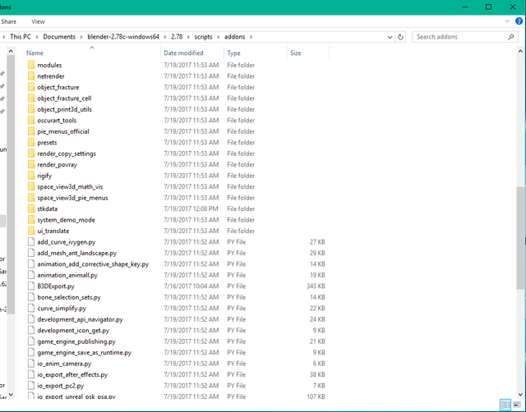Select the object_fracture folder icon
Screen dimensions: 526x412
[31, 87]
